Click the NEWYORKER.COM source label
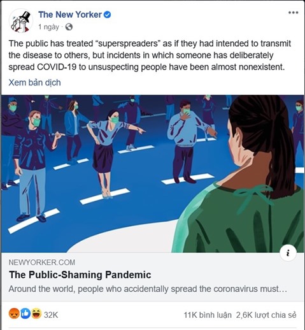Image resolution: width=305 pixels, height=330 pixels. click(x=42, y=262)
